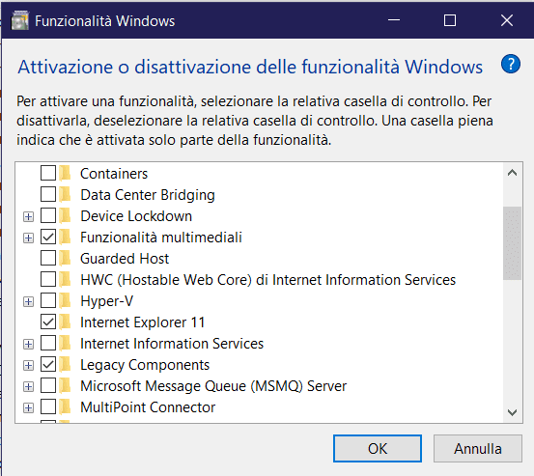Enable the Data Center Bridging checkbox
Viewport: 534px width, 476px height.
click(48, 194)
